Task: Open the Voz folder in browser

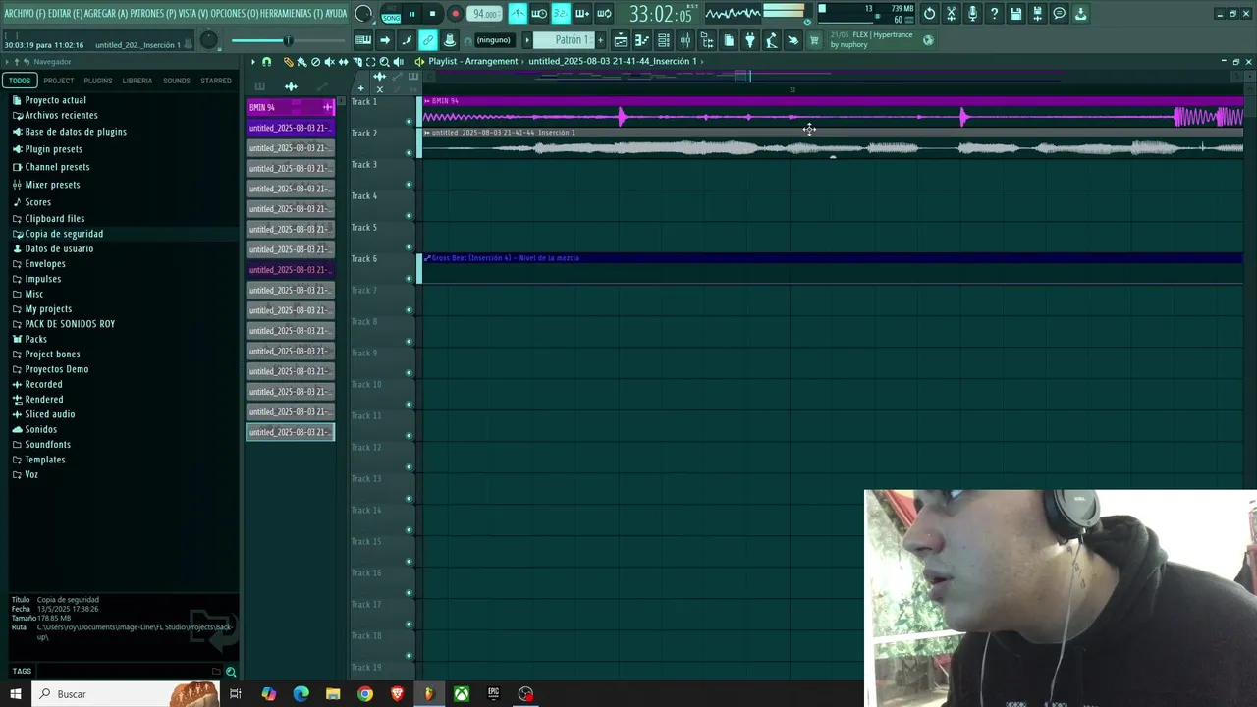Action: click(x=31, y=475)
